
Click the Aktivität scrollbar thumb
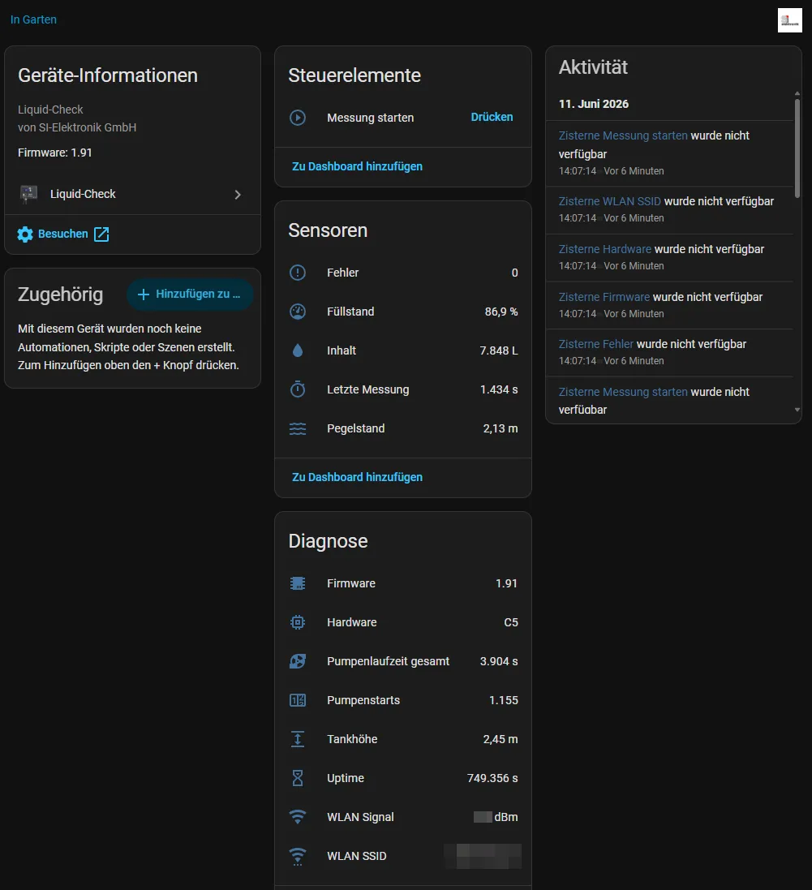pyautogui.click(x=797, y=148)
